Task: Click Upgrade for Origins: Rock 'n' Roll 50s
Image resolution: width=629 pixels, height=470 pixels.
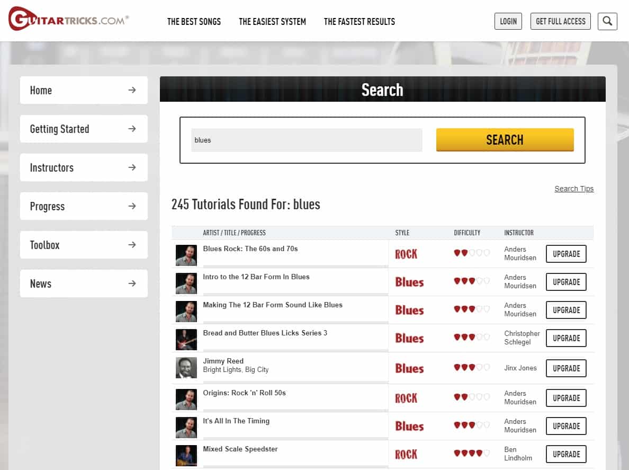Action: (566, 398)
